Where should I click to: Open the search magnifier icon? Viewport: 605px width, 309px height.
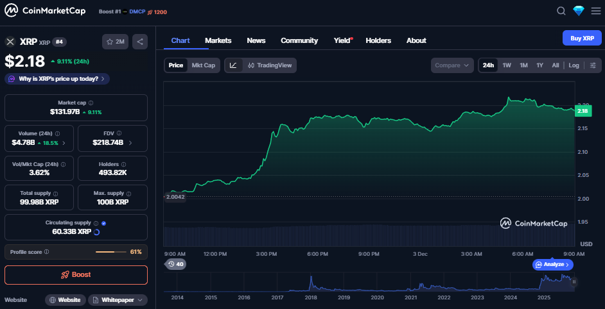click(x=561, y=11)
